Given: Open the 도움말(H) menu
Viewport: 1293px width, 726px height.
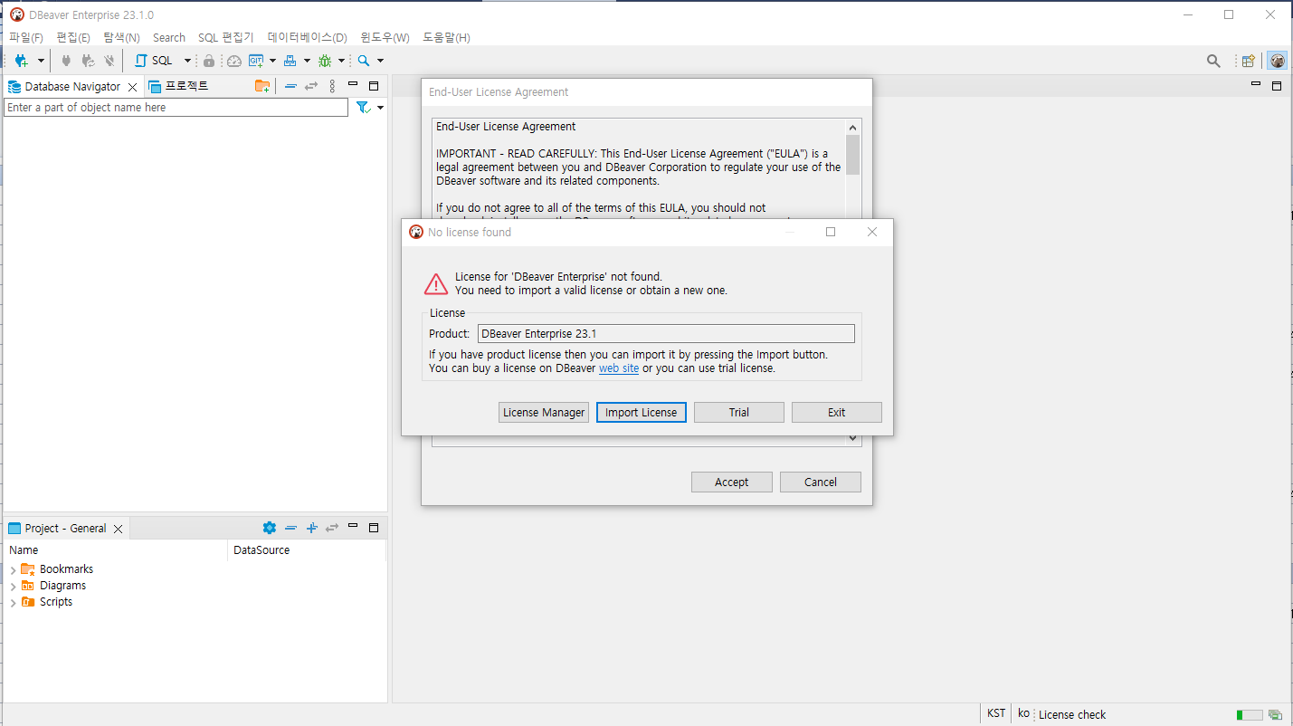Looking at the screenshot, I should pos(446,38).
